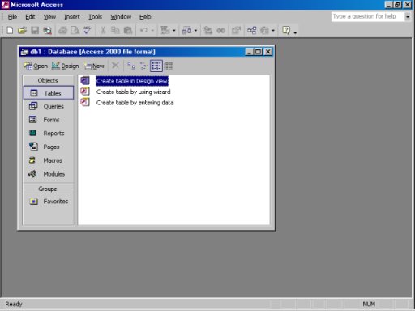The image size is (415, 311).
Task: Click the Microsoft Script Editor icon
Action: [x=220, y=30]
